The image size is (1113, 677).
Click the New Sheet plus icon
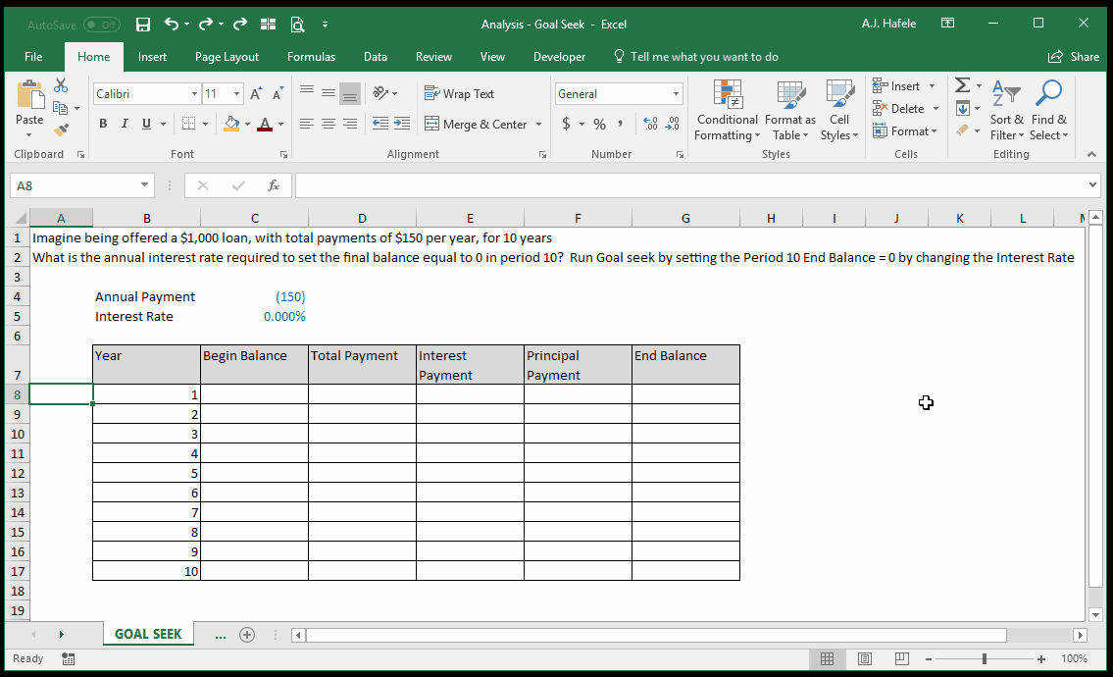[x=247, y=635]
